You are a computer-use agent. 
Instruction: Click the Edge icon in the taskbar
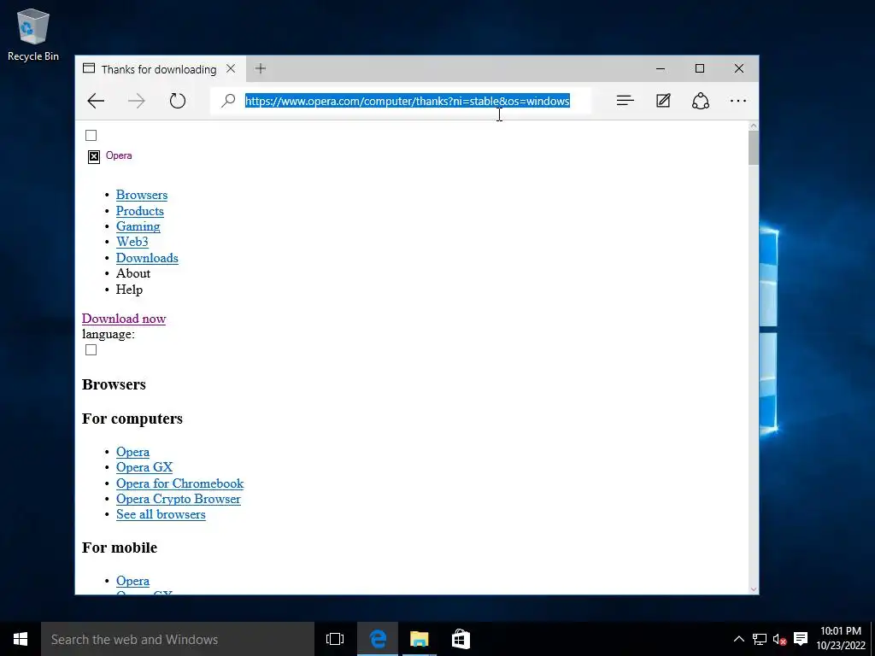pos(378,639)
